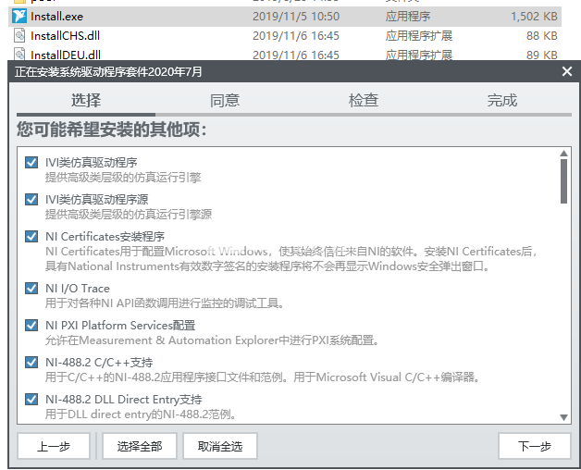Uncheck IVI类仿真驱动程序源 checkbox
Screen dimensions: 581x470
click(31, 200)
